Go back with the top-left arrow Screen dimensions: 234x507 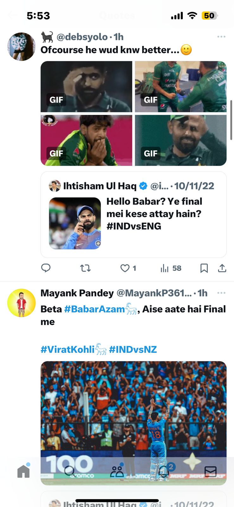tap(12, 15)
